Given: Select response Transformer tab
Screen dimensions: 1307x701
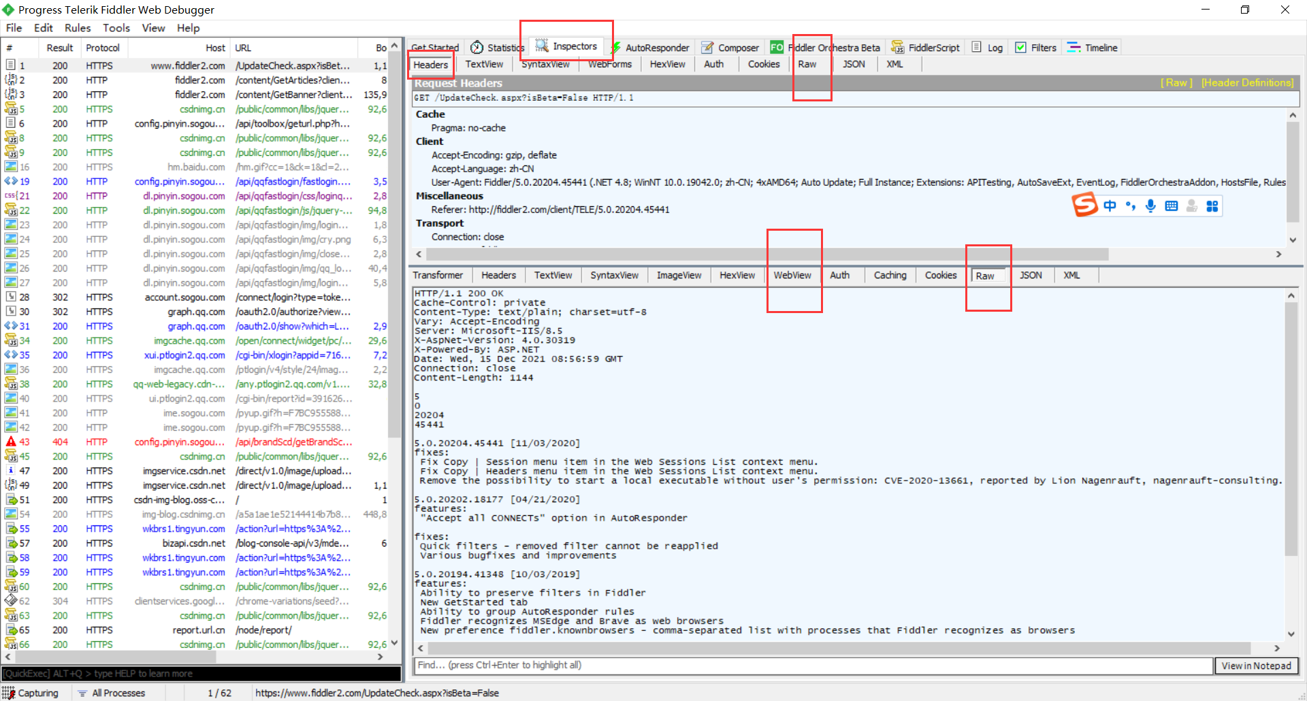Looking at the screenshot, I should 438,275.
